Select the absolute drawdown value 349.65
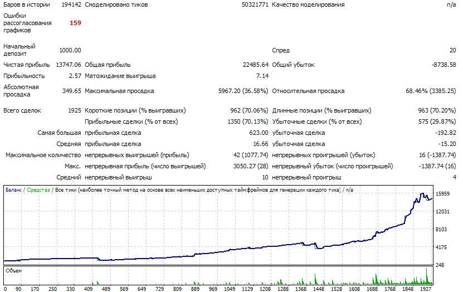 pos(72,91)
